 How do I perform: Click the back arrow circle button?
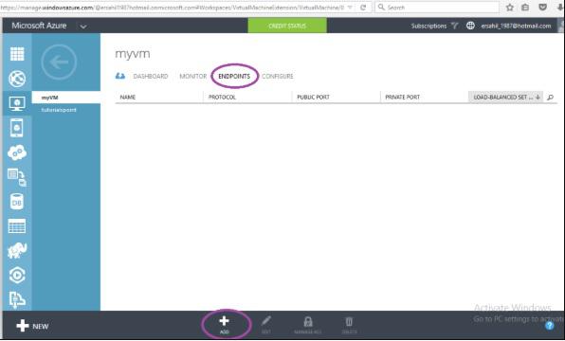click(59, 62)
